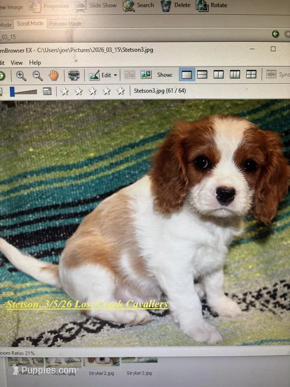The height and width of the screenshot is (387, 290).
Task: Click the Zoom Ratio: 21% status text
Action: tap(17, 353)
